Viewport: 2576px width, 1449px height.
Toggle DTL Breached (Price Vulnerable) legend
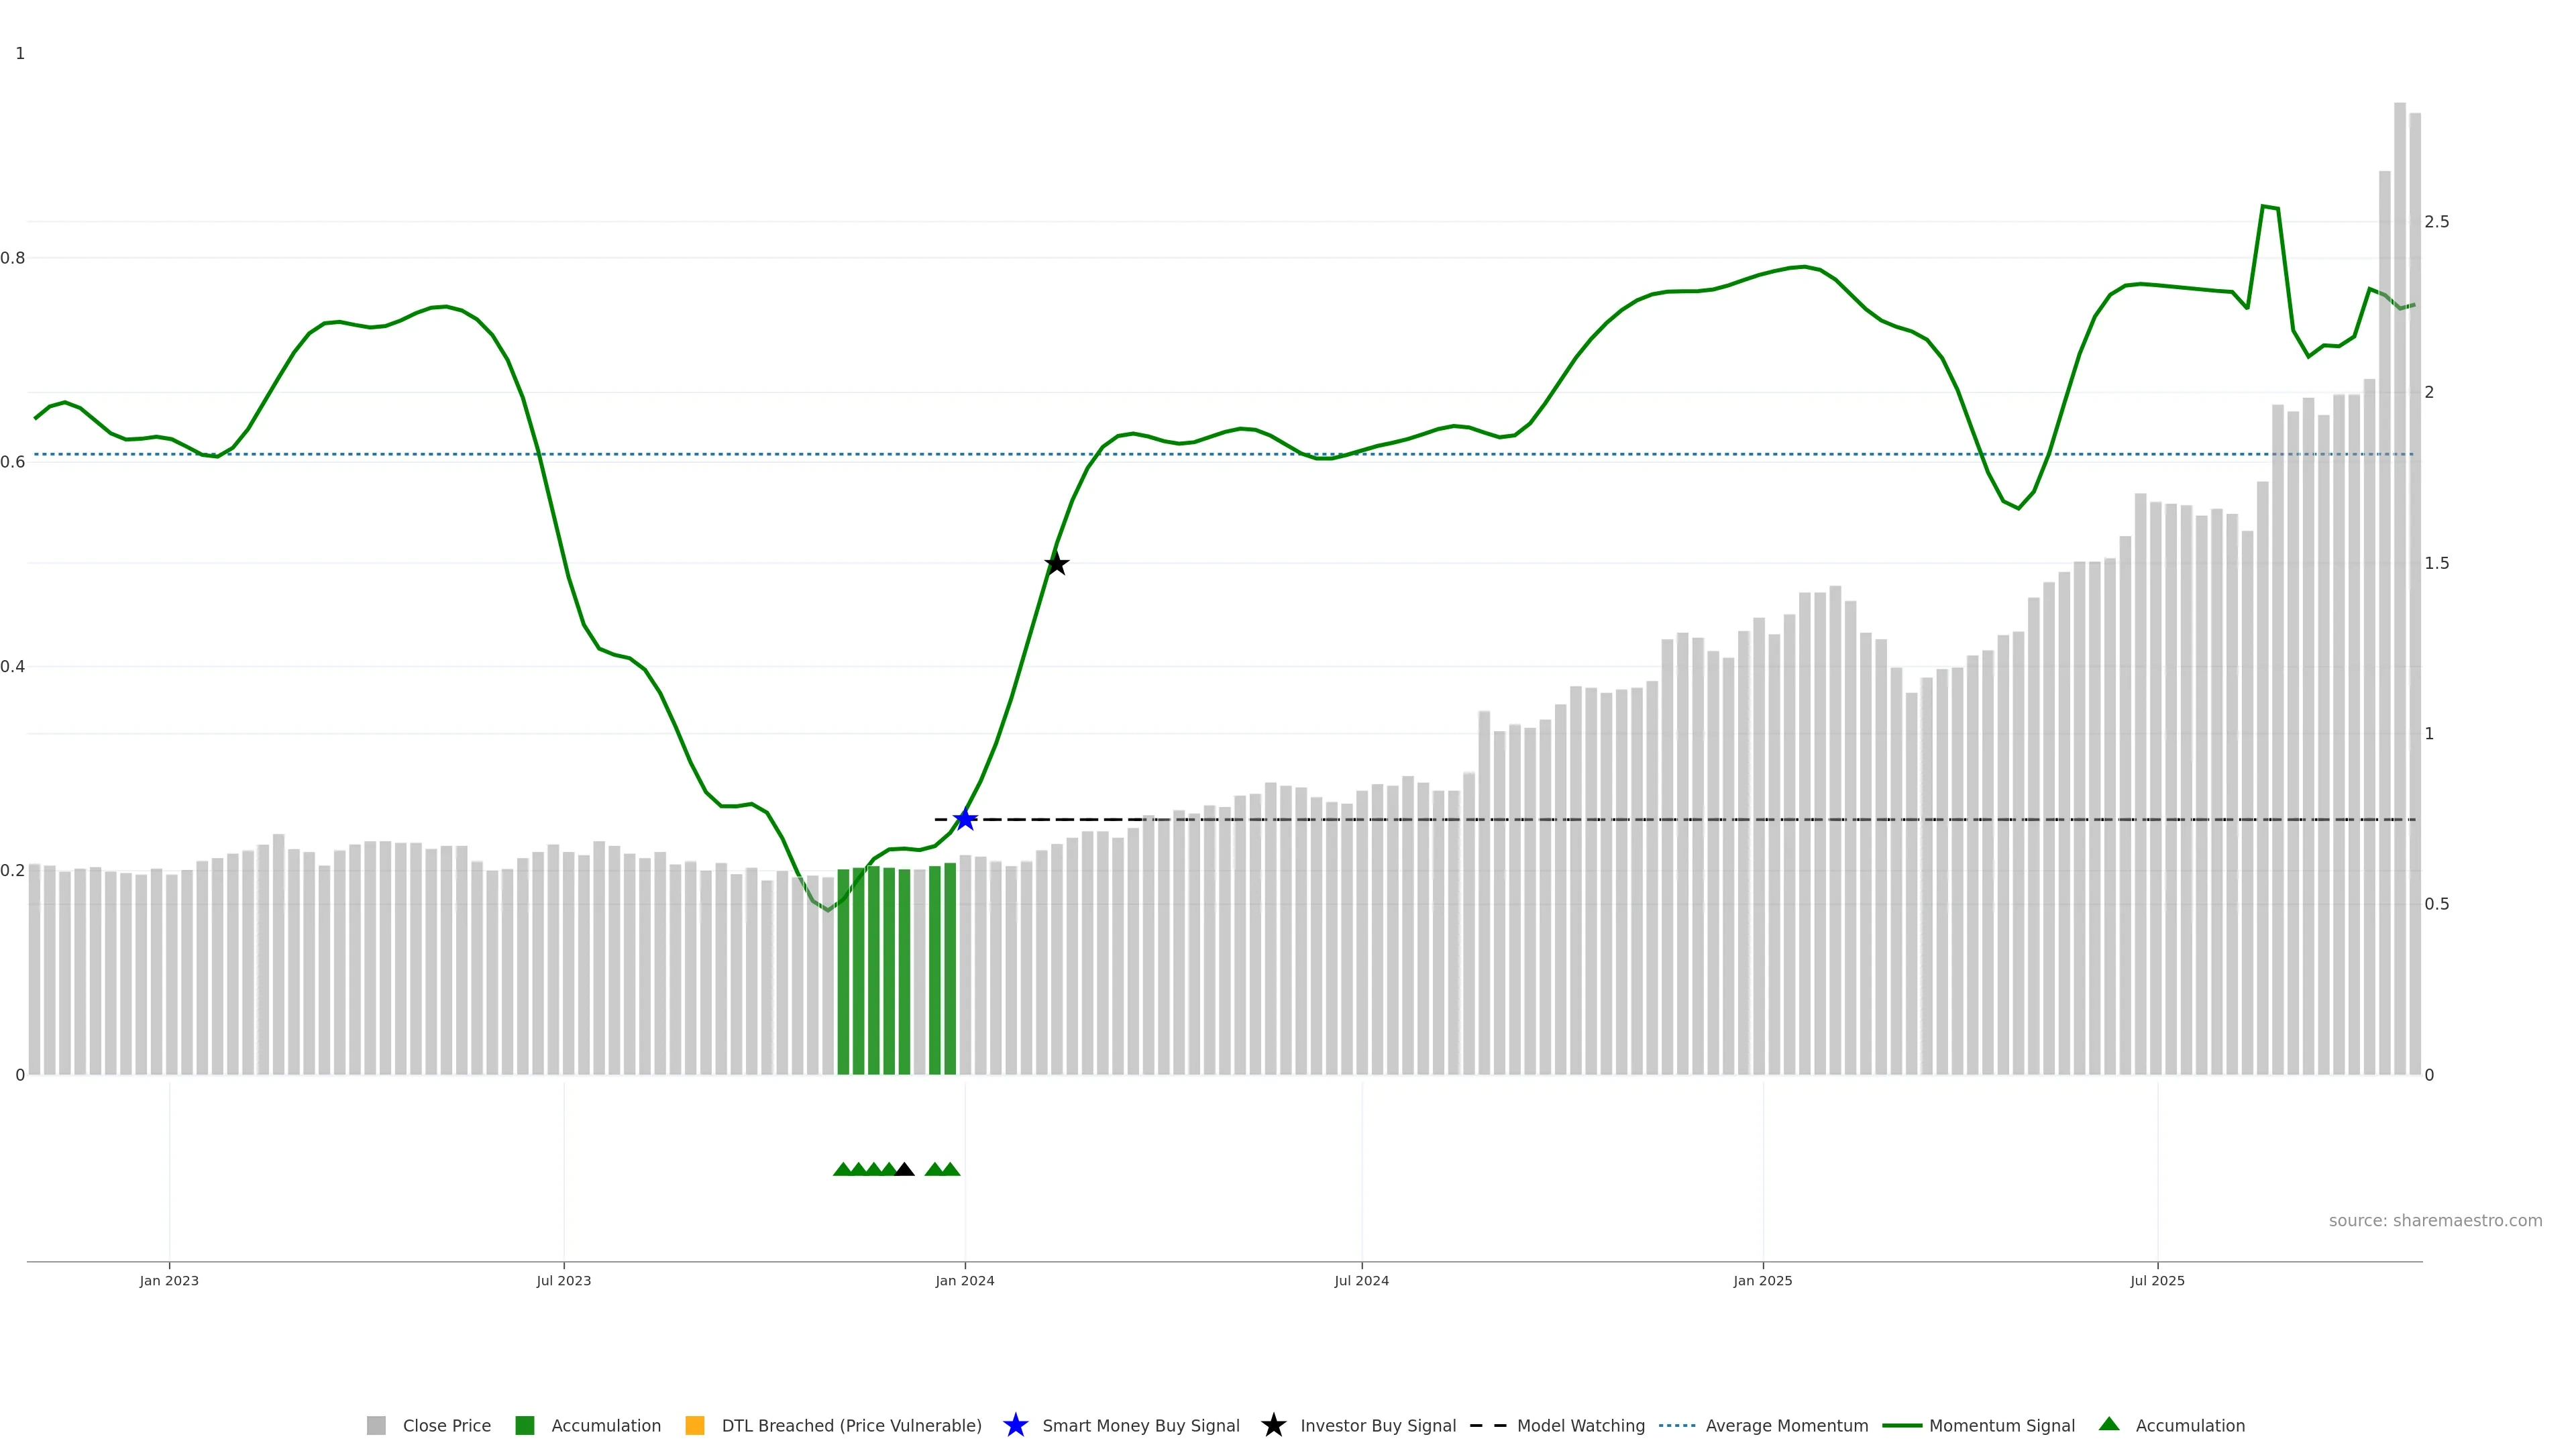tap(851, 1425)
